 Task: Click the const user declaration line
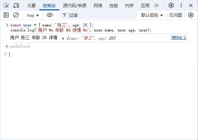52,25
